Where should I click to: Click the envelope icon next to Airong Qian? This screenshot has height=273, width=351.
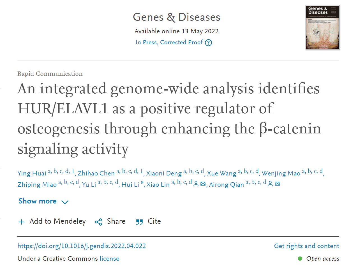277,184
